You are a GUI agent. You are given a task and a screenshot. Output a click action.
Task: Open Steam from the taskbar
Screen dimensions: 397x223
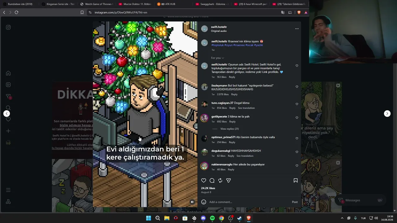[239, 218]
